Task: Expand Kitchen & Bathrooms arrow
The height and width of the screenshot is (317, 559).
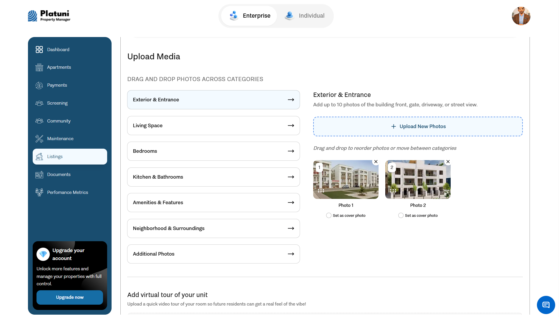Action: pyautogui.click(x=291, y=177)
